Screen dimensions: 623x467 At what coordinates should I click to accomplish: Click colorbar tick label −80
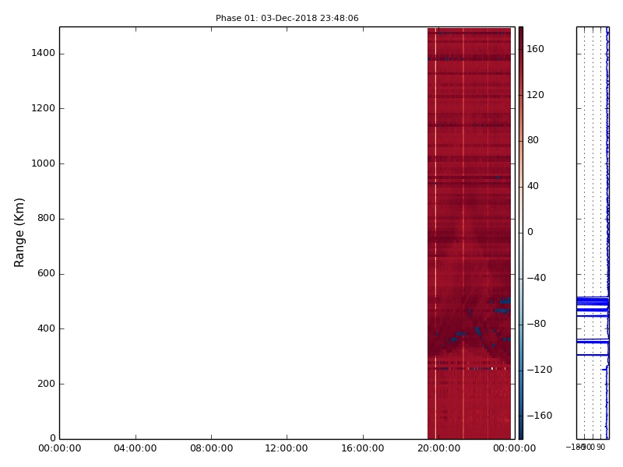coord(537,324)
